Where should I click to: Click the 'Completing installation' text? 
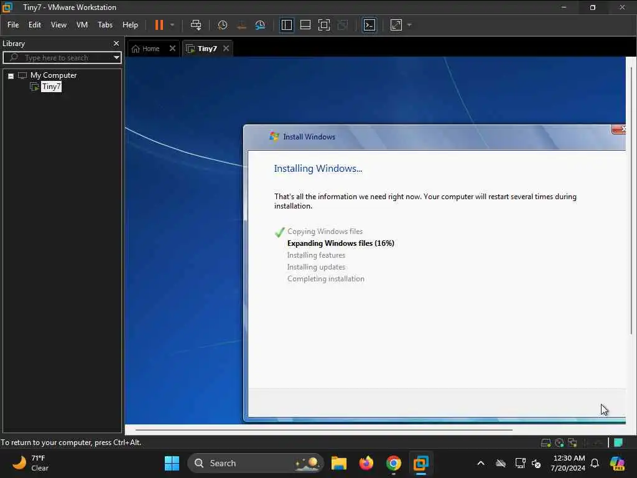(326, 278)
